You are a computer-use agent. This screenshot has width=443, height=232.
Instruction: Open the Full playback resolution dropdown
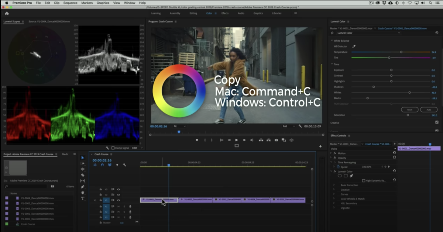pos(289,126)
